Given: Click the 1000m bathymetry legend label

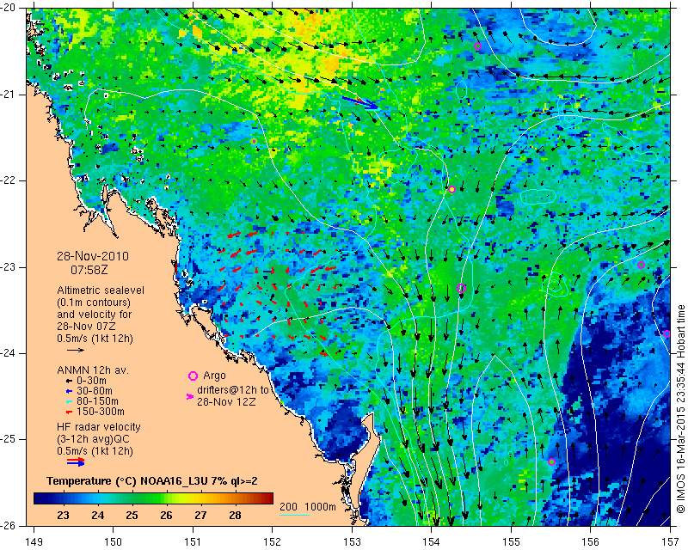Looking at the screenshot, I should (320, 507).
